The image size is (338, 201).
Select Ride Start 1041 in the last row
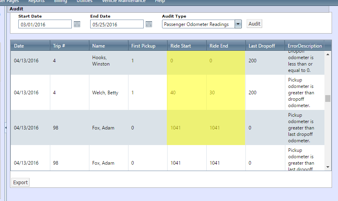point(187,163)
